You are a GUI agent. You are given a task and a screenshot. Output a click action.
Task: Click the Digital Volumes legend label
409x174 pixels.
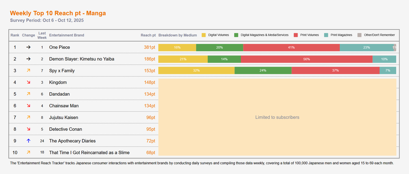(219, 35)
